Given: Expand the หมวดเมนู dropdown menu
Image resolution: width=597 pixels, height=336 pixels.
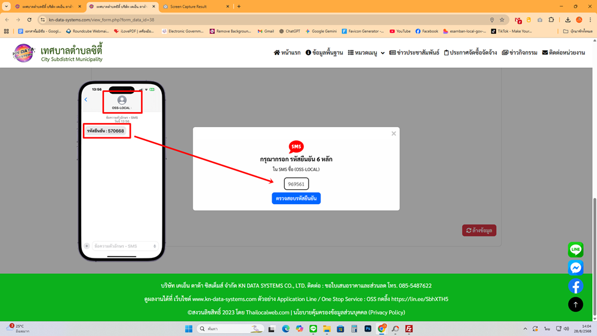Looking at the screenshot, I should 367,53.
